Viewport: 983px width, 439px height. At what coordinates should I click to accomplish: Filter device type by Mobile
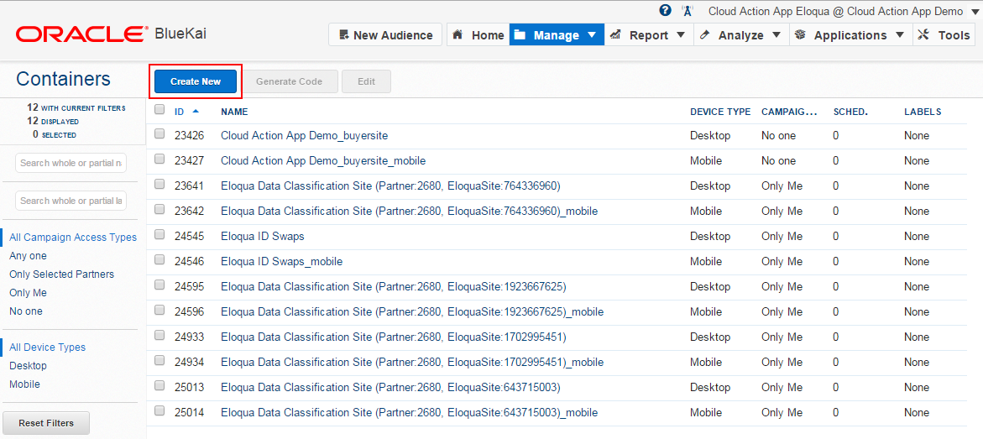tap(24, 384)
